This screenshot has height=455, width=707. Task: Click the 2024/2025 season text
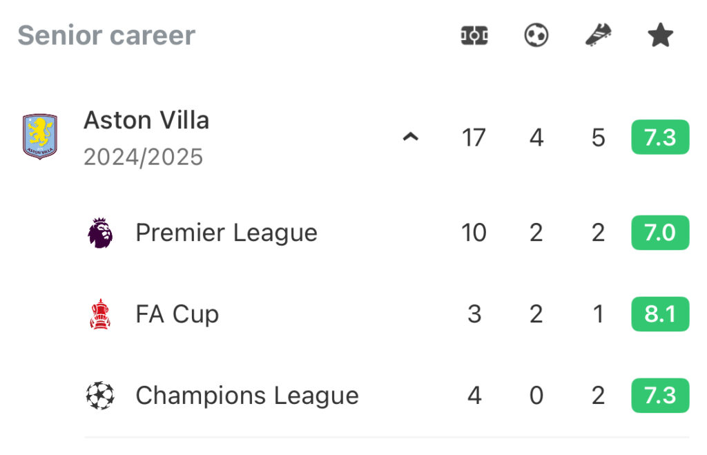tap(144, 157)
